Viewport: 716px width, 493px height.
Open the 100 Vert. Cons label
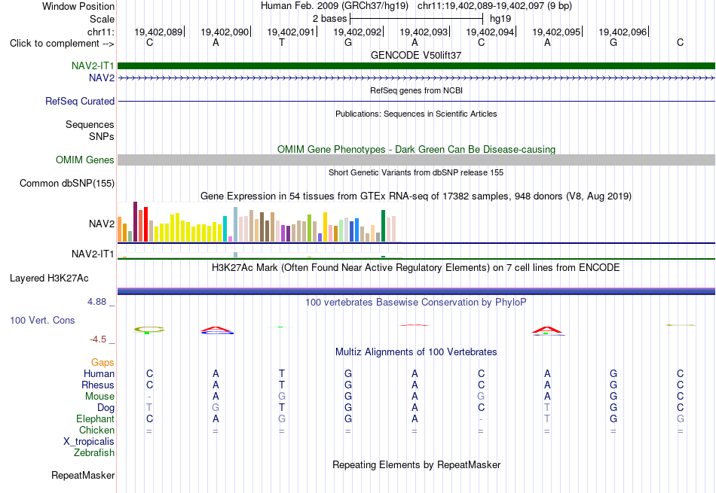click(42, 320)
